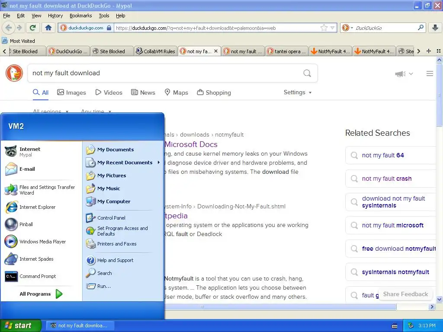Open Set Program Access and Defaults
The height and width of the screenshot is (332, 443).
(123, 231)
